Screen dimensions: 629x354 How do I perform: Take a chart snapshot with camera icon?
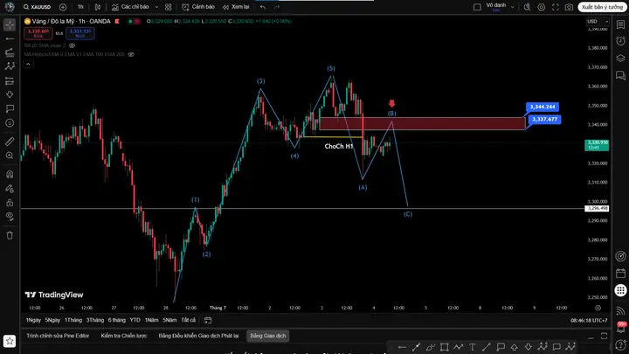tap(569, 7)
